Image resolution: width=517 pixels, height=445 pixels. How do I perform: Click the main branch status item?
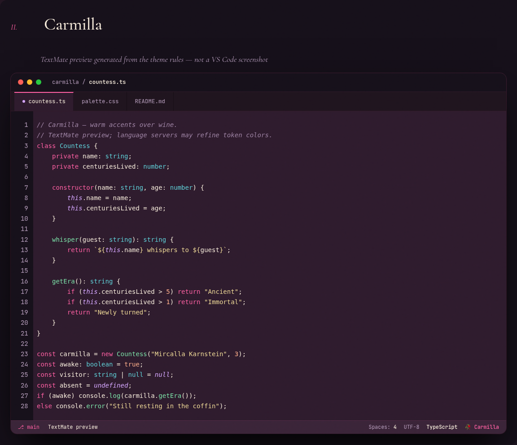coord(29,427)
